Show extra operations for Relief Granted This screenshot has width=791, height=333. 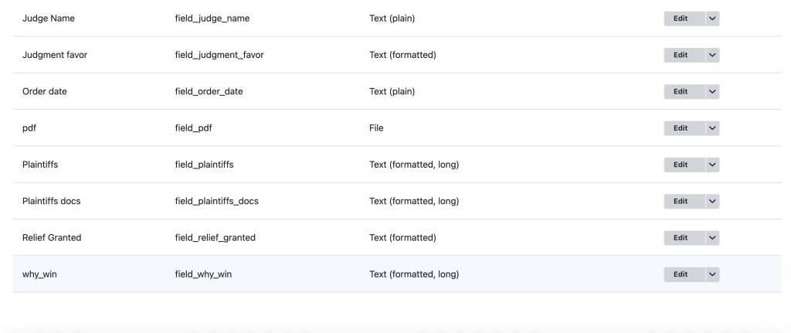pos(712,237)
